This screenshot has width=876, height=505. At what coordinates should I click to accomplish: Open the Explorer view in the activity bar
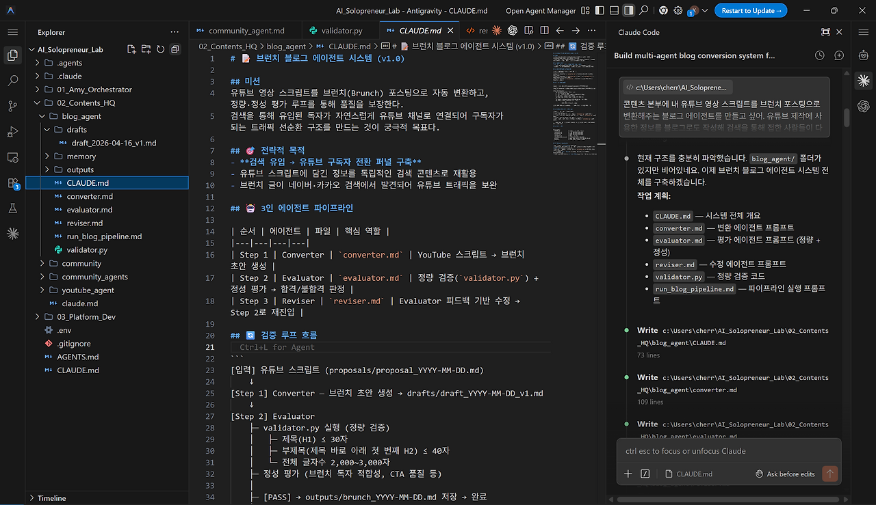[12, 55]
